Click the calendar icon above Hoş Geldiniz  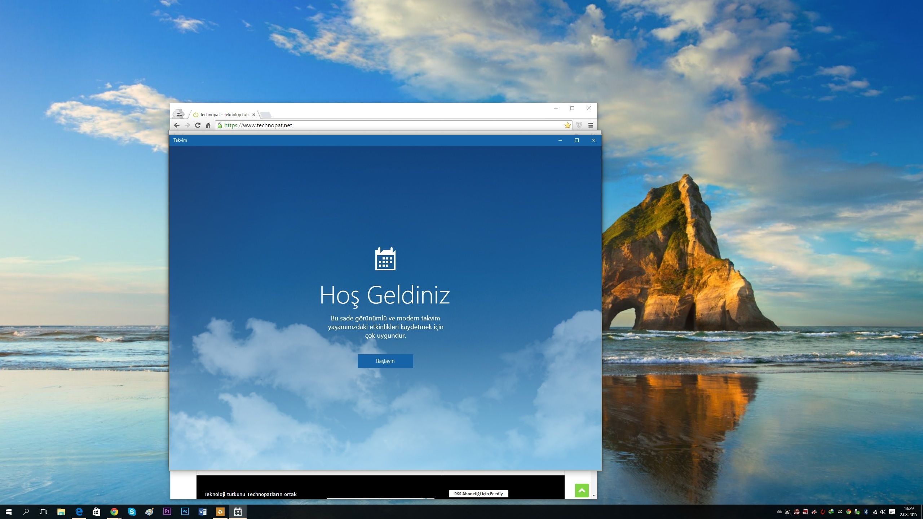coord(385,259)
